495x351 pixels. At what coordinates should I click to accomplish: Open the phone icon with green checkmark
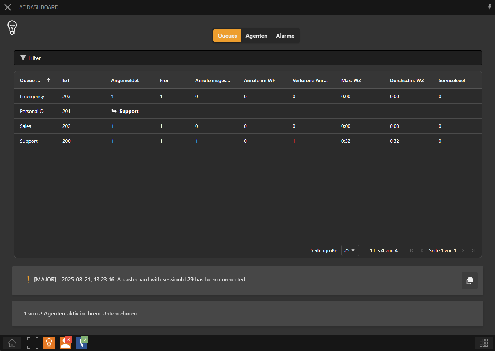82,343
